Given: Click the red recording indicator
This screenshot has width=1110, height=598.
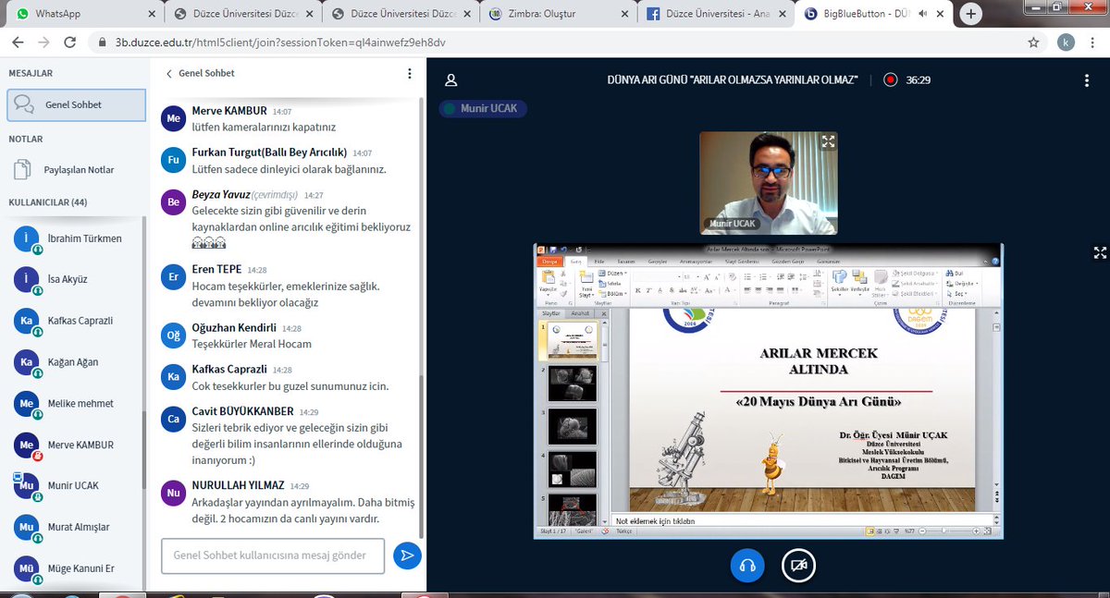Looking at the screenshot, I should pos(890,80).
